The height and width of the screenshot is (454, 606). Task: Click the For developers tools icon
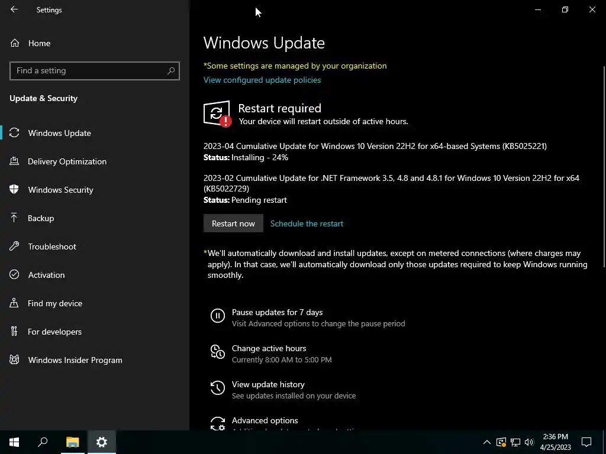[14, 331]
